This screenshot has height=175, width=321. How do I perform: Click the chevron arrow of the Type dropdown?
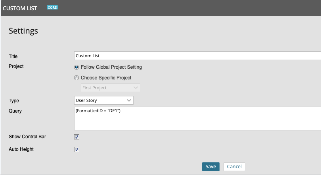coord(129,100)
